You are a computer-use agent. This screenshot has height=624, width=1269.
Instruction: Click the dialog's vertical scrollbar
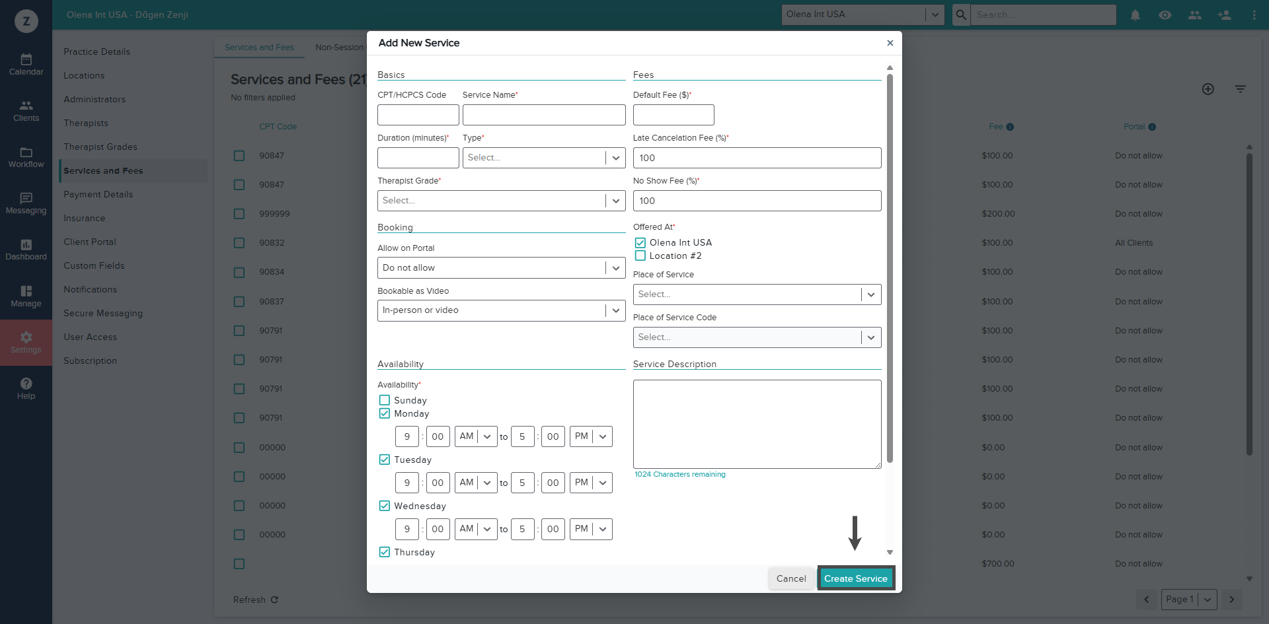[x=890, y=264]
